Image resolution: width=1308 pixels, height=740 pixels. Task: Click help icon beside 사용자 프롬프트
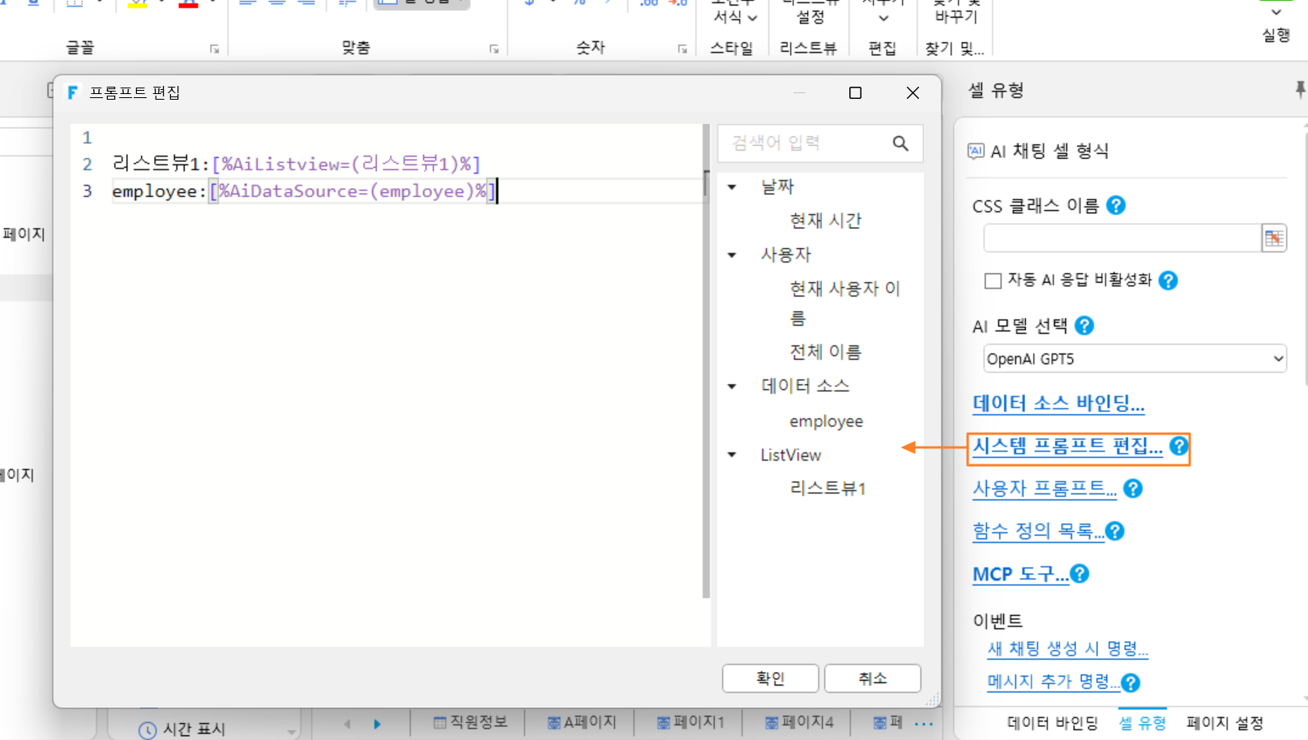1133,489
